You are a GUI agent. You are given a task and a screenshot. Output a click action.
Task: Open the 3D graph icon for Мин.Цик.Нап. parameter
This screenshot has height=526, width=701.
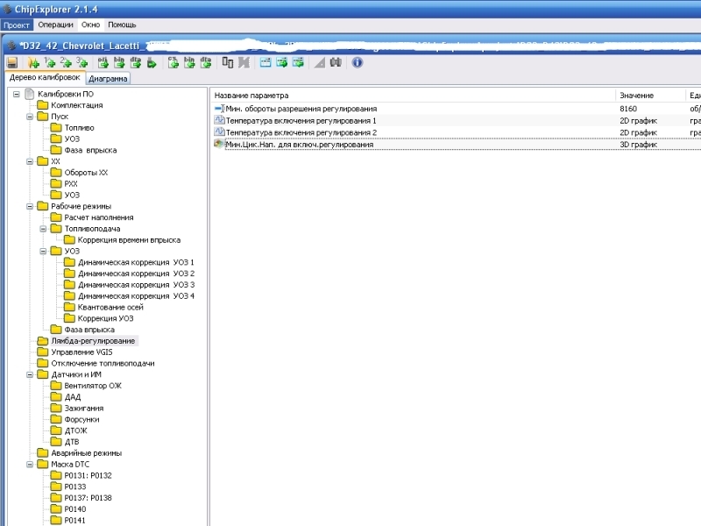[219, 145]
